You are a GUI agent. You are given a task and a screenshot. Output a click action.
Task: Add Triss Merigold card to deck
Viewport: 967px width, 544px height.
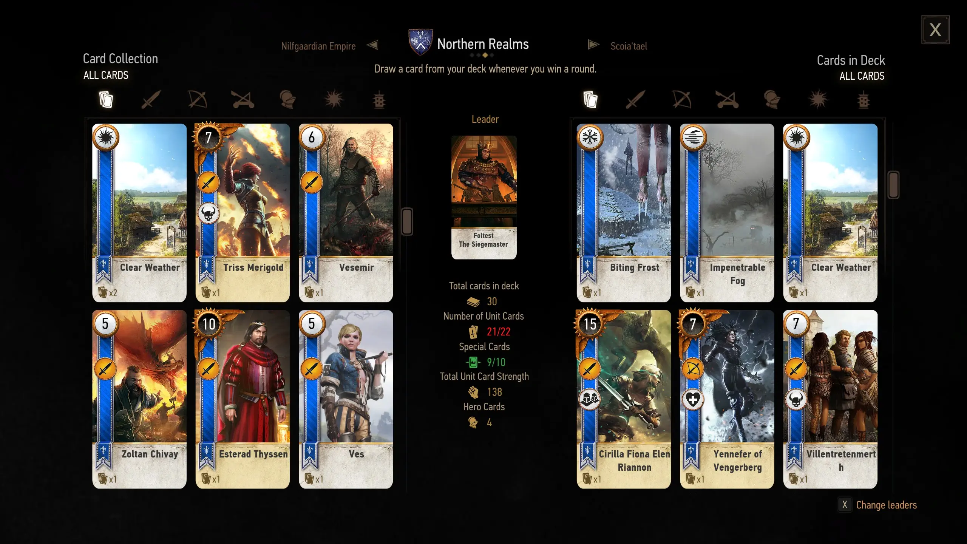point(243,213)
